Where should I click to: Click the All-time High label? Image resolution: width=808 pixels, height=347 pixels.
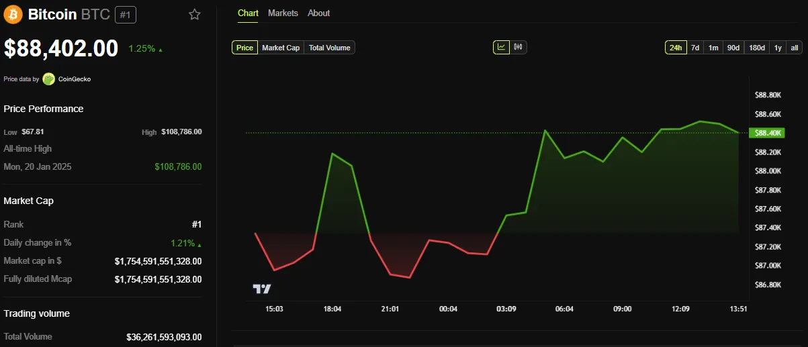[x=28, y=148]
